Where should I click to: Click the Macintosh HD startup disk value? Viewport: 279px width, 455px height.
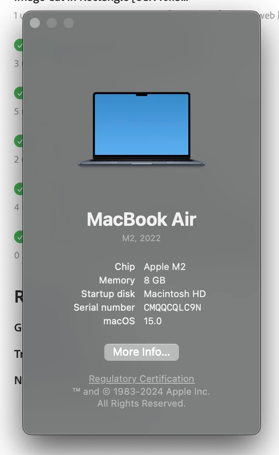175,294
